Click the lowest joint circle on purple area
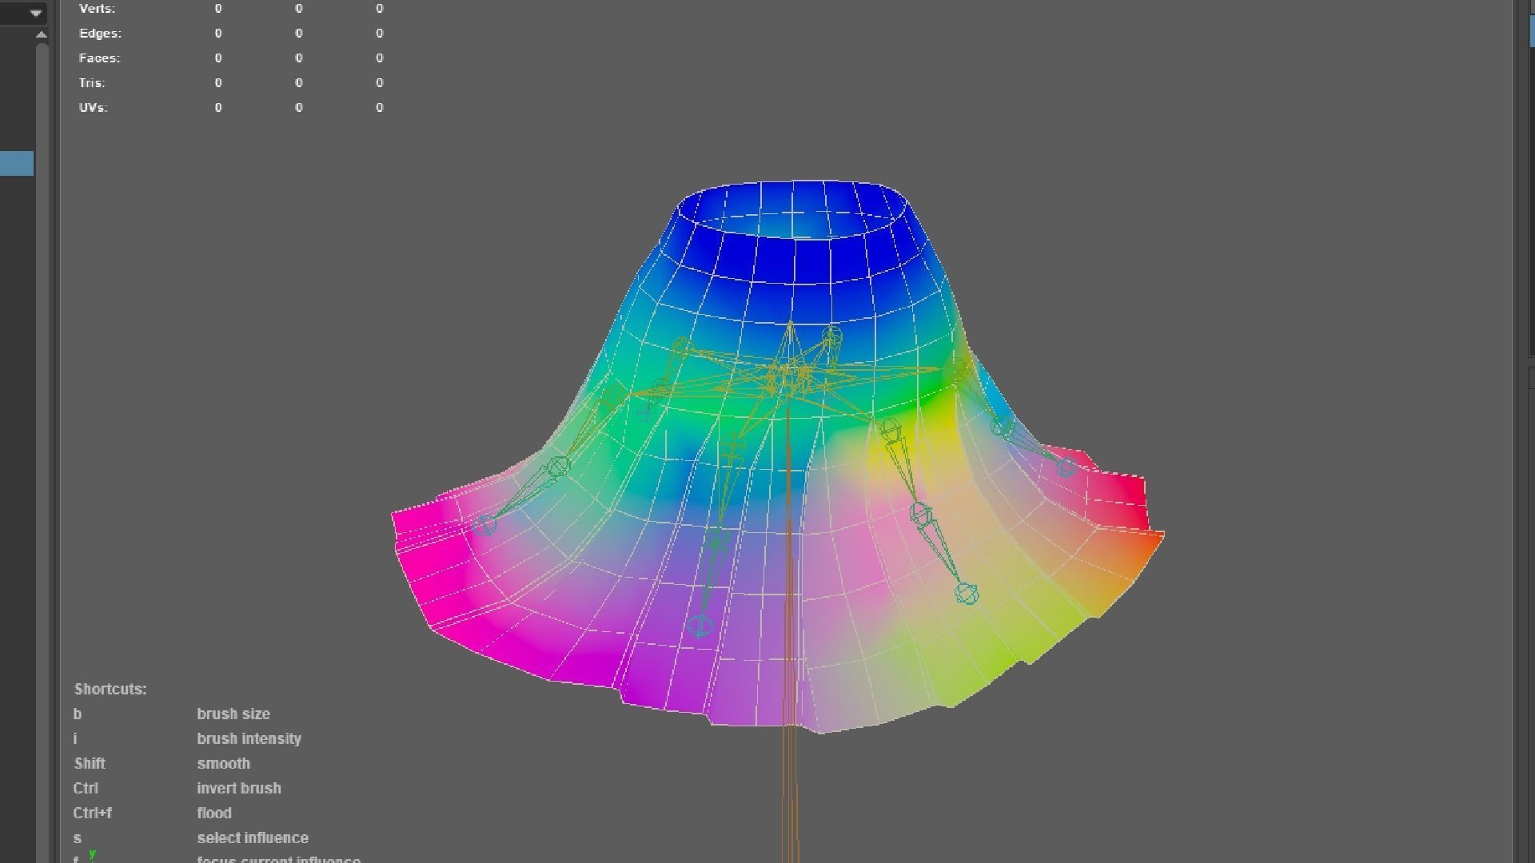This screenshot has height=863, width=1535. click(700, 626)
